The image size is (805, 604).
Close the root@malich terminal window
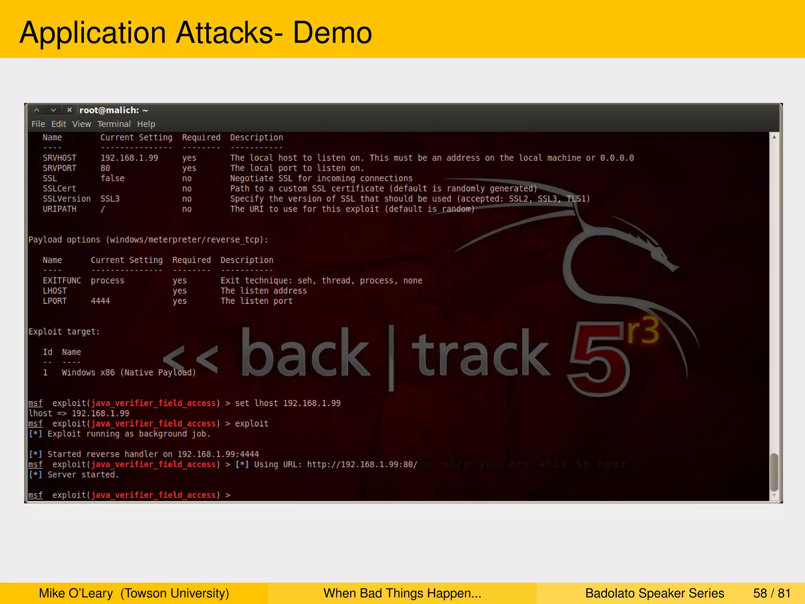tap(70, 110)
